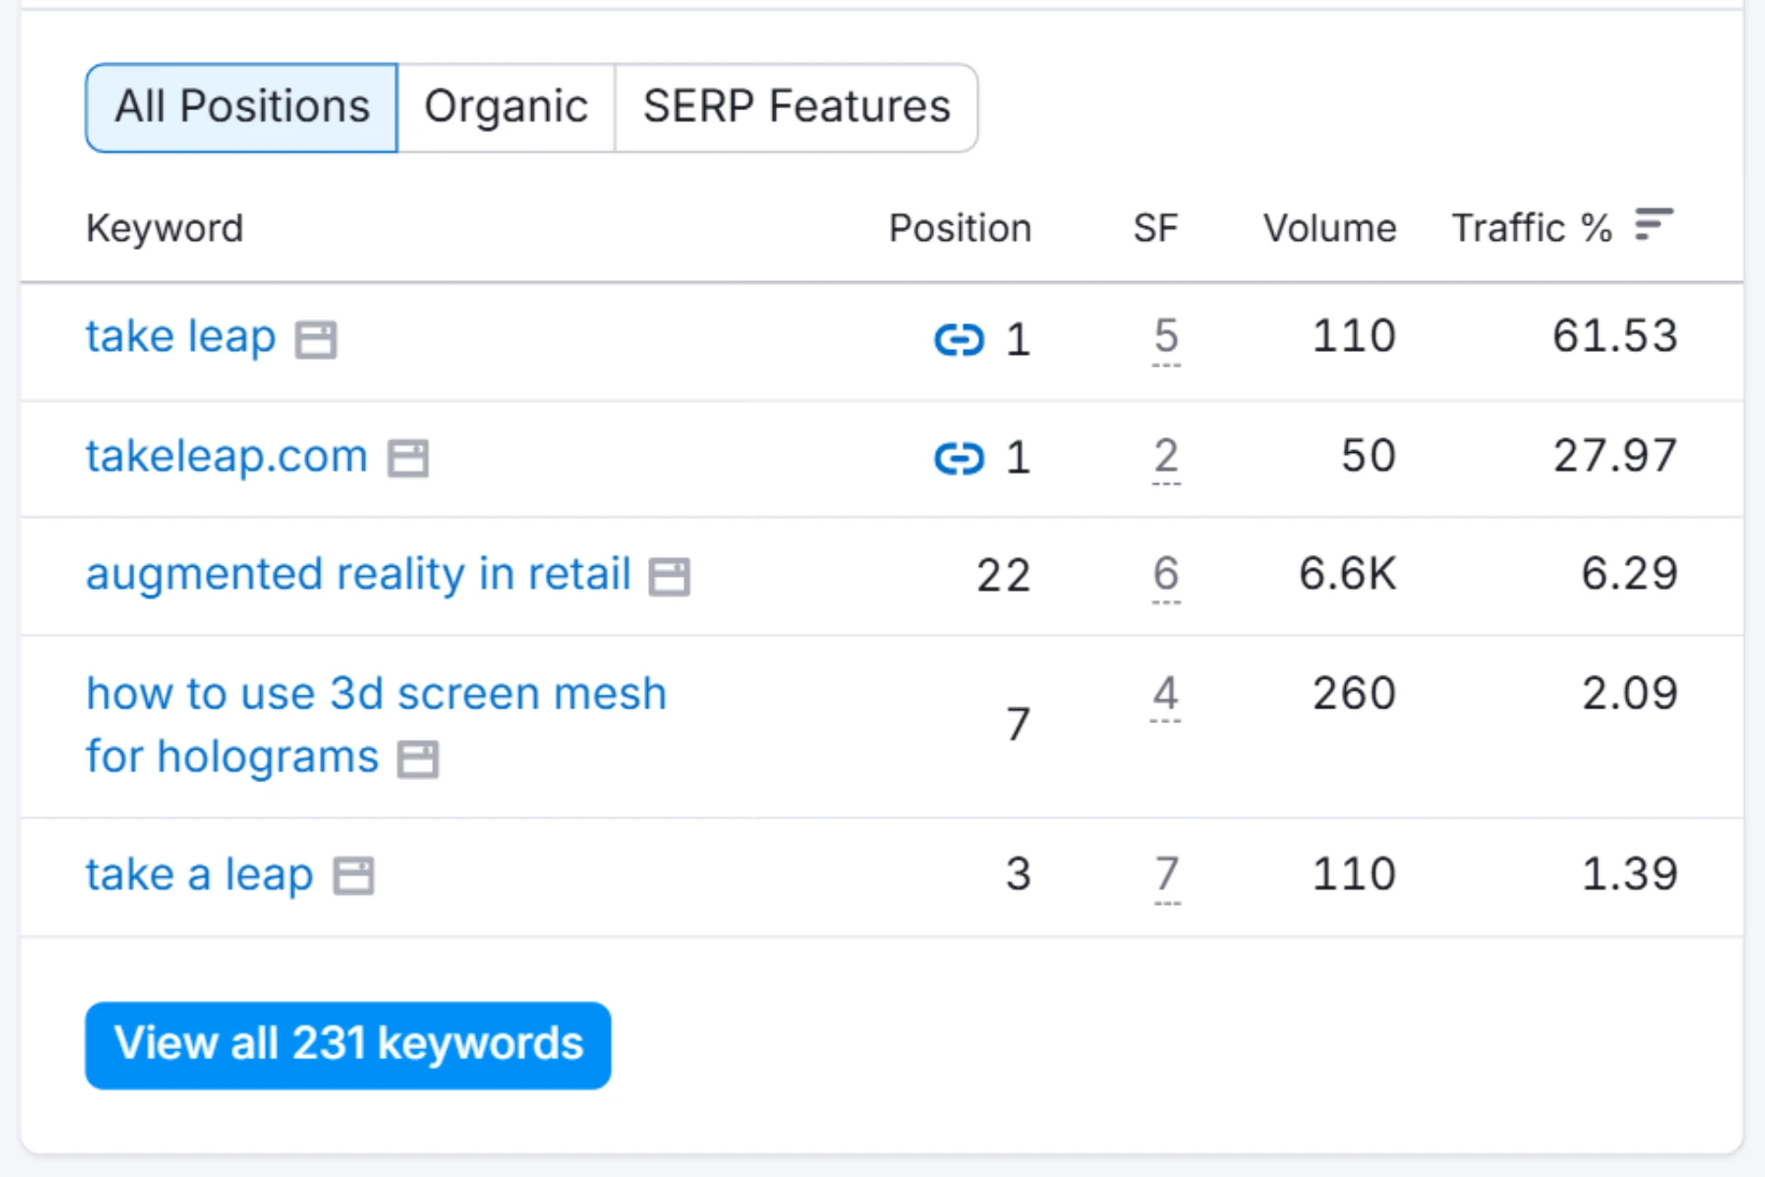Click sitelink icon in takeleap.com row
Screen dimensions: 1765x1177
pos(959,458)
